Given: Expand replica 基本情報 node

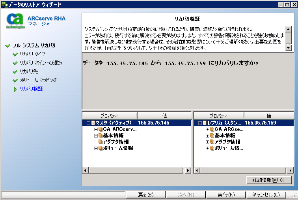Looking at the screenshot, I should click(x=207, y=136).
